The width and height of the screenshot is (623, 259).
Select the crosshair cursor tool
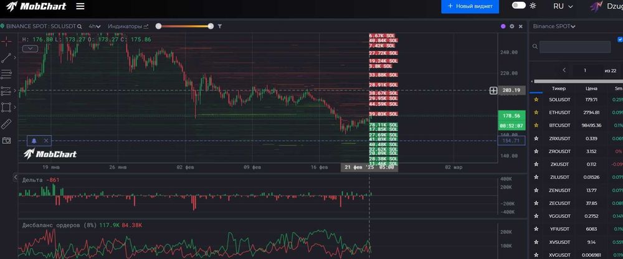click(6, 41)
